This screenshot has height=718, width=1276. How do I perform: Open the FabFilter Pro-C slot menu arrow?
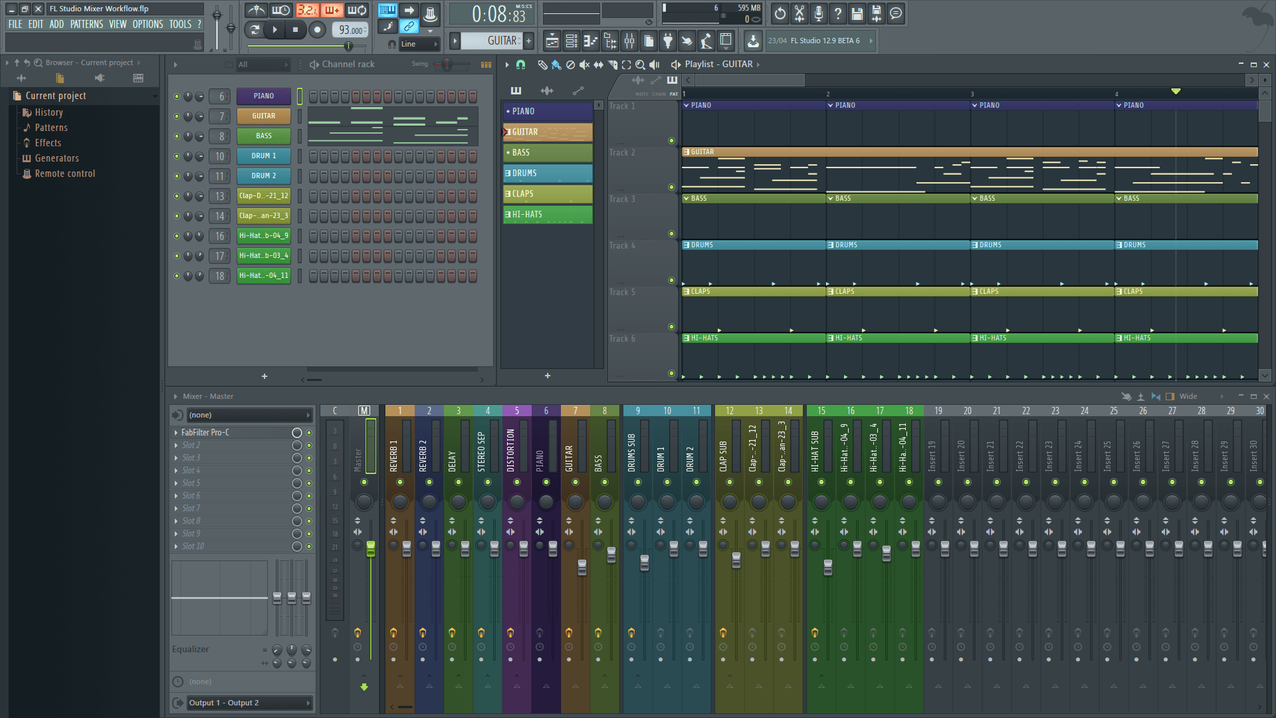point(176,432)
